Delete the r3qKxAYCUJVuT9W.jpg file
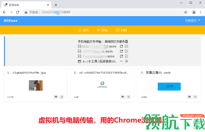Image resolution: width=205 pixels, height=132 pixels. click(62, 97)
